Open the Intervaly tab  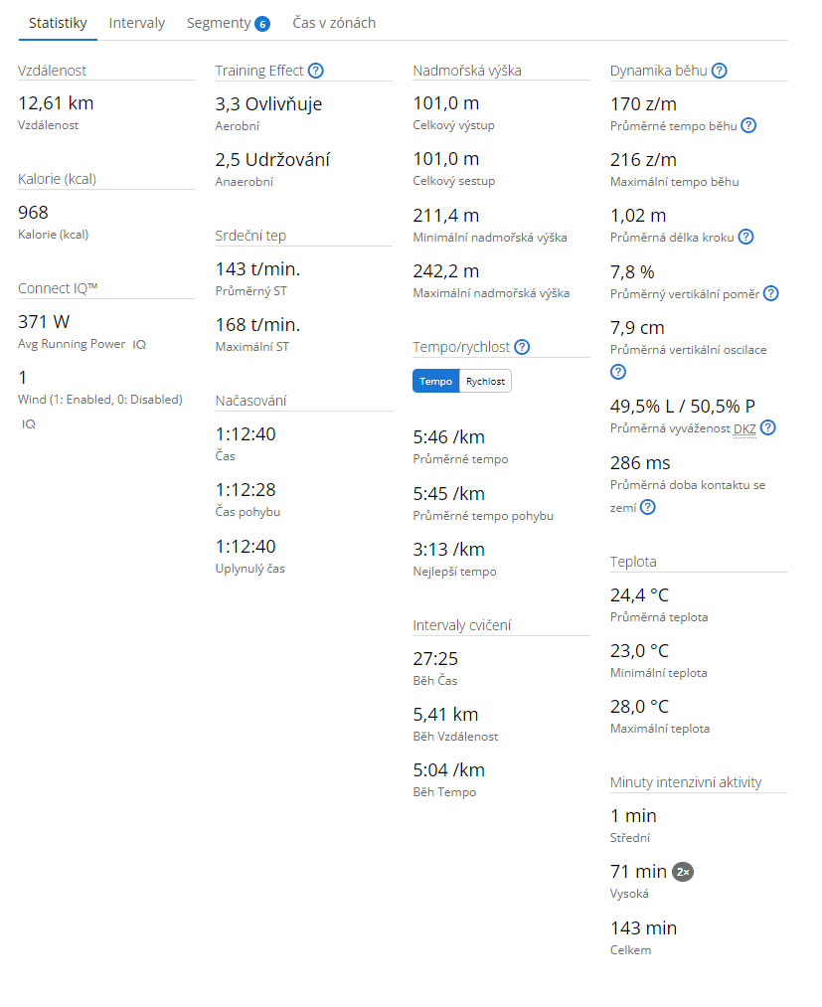click(137, 23)
